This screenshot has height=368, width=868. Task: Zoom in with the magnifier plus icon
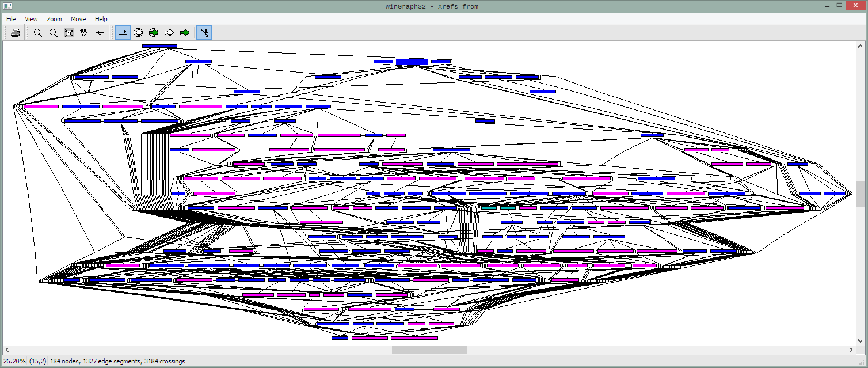click(x=38, y=33)
